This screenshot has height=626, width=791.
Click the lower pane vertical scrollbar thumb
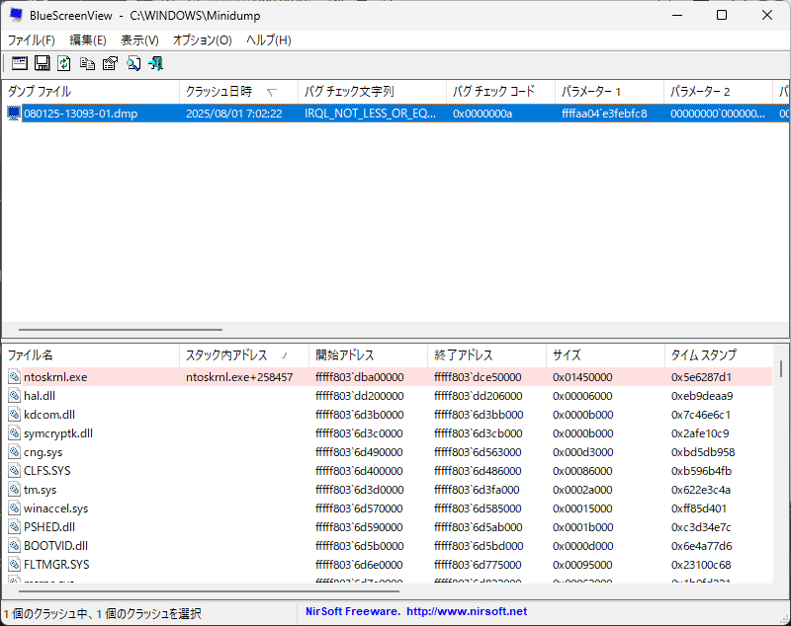tap(781, 368)
